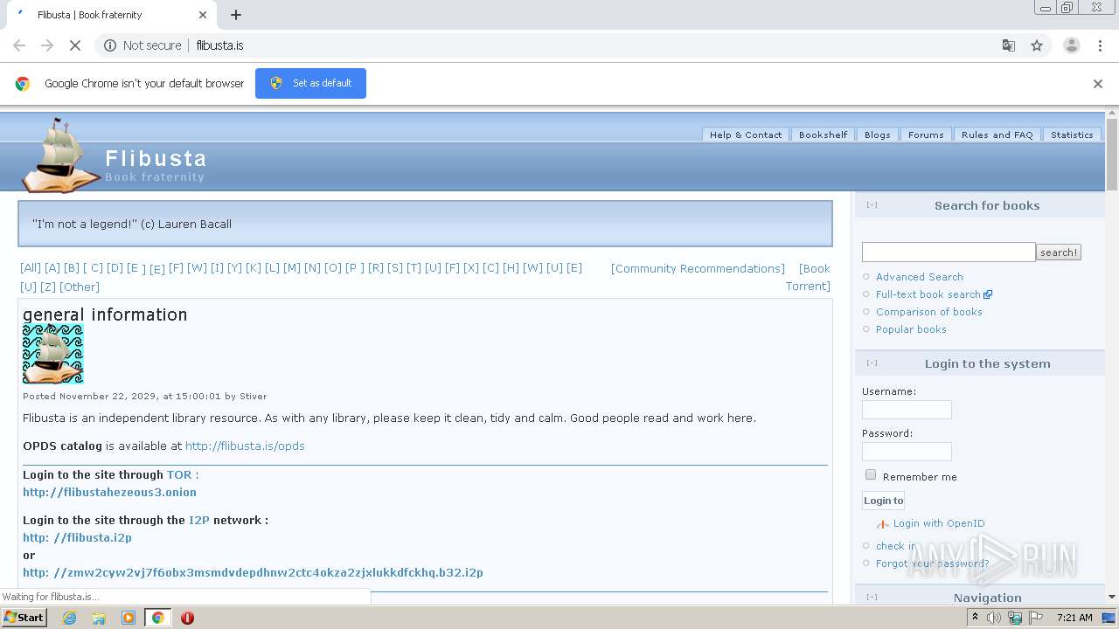View site info via Not secure icon

pos(110,45)
